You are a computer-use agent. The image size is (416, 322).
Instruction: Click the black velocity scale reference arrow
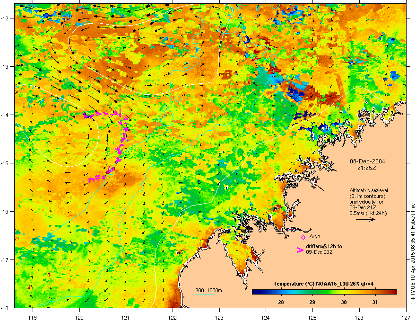coord(365,219)
